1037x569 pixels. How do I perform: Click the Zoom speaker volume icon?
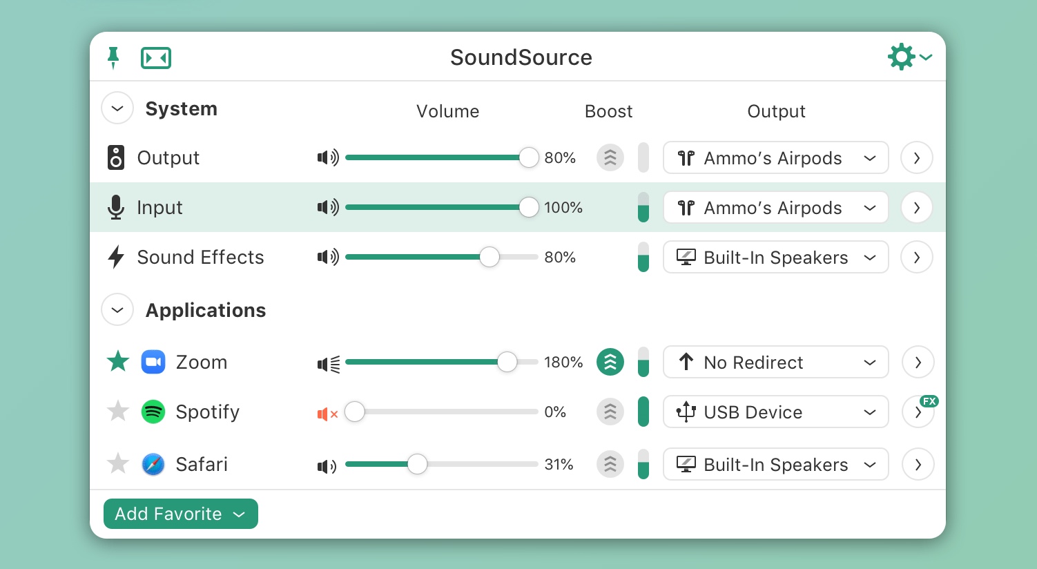(x=329, y=363)
